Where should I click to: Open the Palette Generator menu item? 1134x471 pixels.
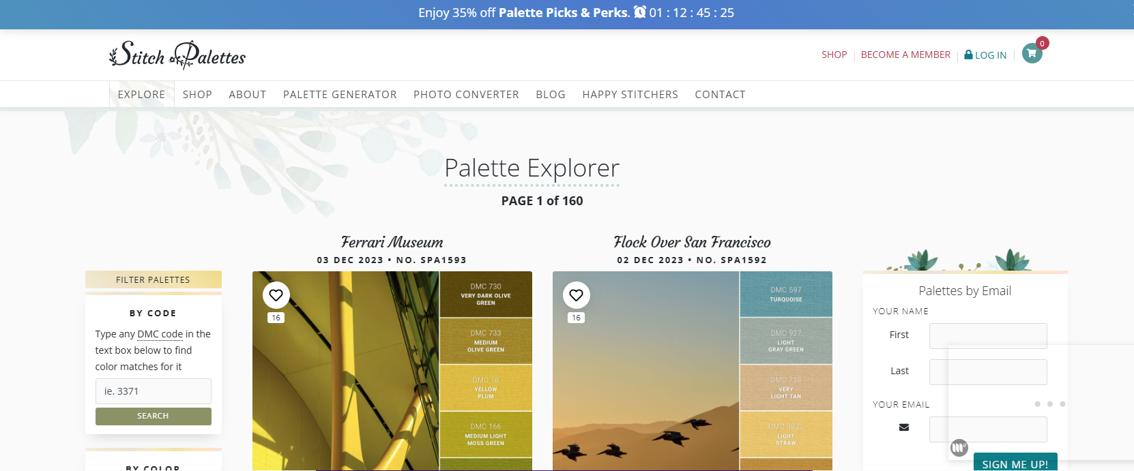pos(340,95)
